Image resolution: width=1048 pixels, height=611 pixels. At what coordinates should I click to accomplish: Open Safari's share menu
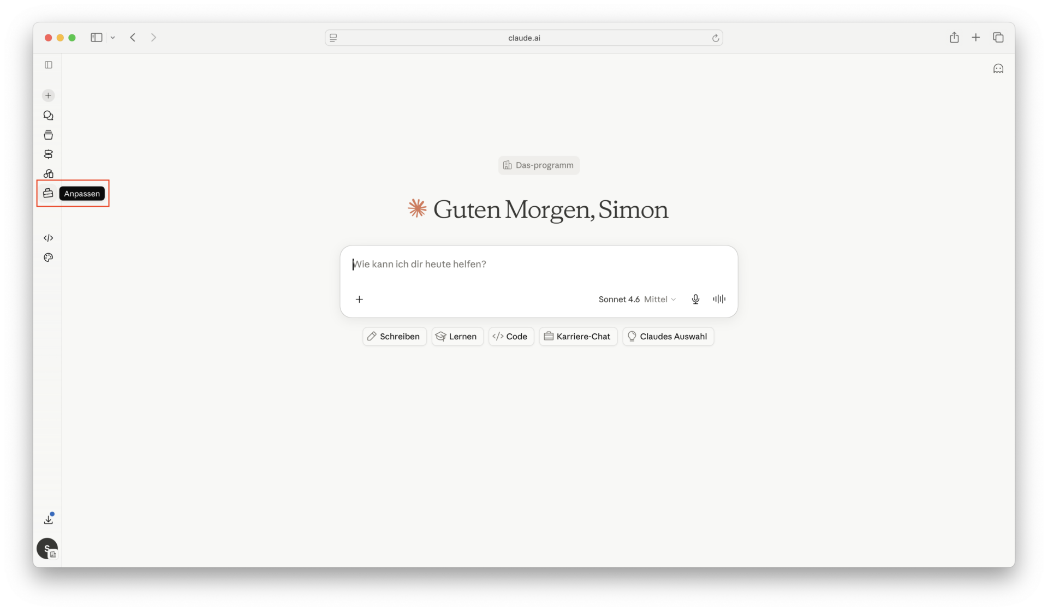(x=954, y=37)
